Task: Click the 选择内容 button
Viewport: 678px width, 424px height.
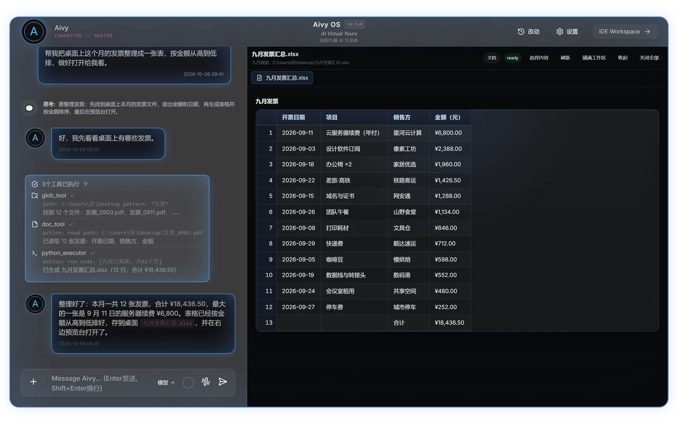Action: tap(539, 58)
